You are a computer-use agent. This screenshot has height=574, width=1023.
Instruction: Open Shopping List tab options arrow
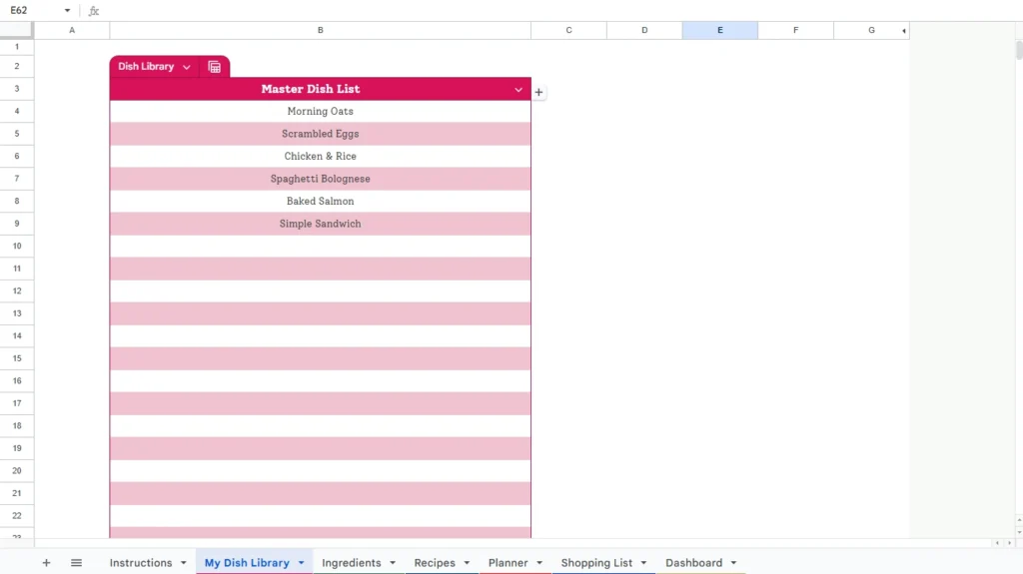[644, 563]
